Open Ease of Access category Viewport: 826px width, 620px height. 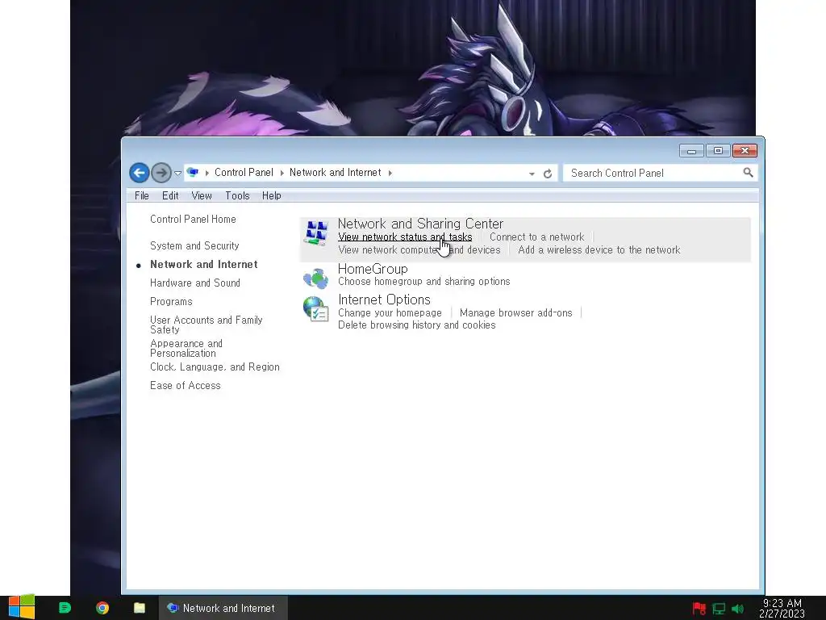click(x=185, y=385)
